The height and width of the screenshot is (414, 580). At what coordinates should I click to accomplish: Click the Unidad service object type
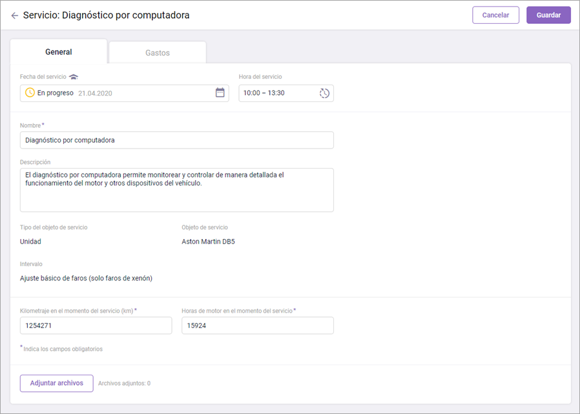point(30,242)
